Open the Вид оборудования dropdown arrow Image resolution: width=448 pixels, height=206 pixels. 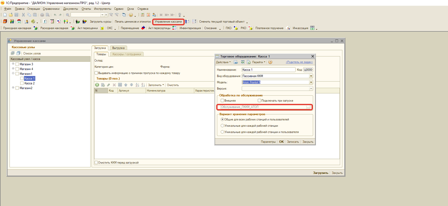pyautogui.click(x=311, y=76)
